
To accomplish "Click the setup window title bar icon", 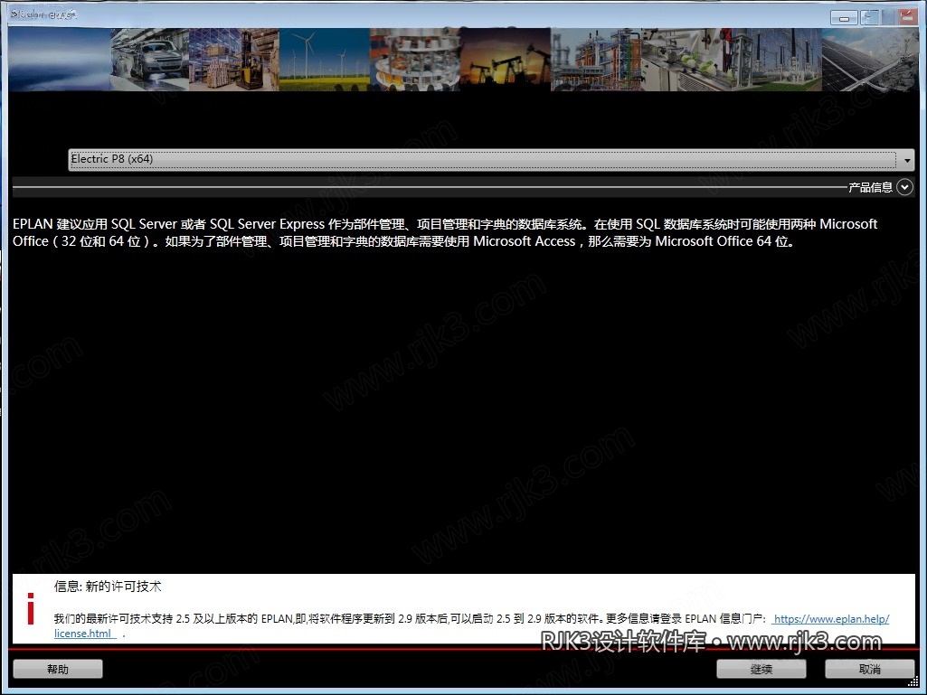I will coord(14,14).
